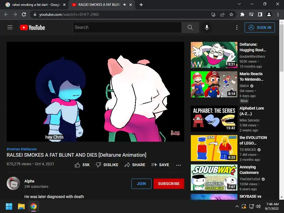This screenshot has height=213, width=284.
Task: Open Alphabet Lore thumbnail
Action: [214, 119]
